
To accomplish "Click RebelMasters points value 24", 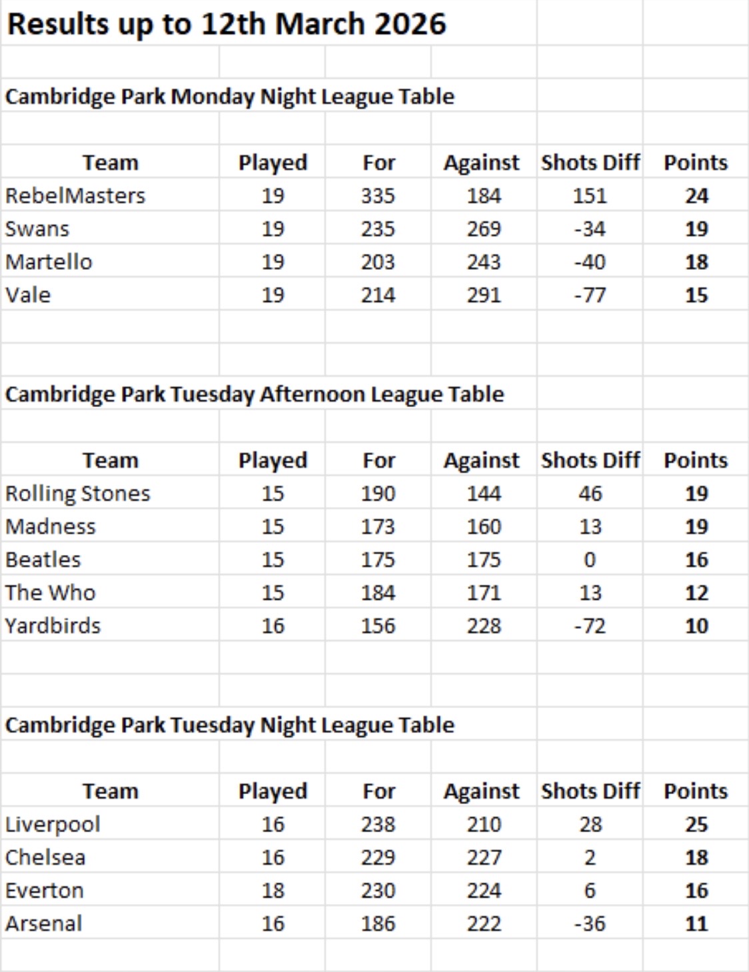I will (x=696, y=196).
